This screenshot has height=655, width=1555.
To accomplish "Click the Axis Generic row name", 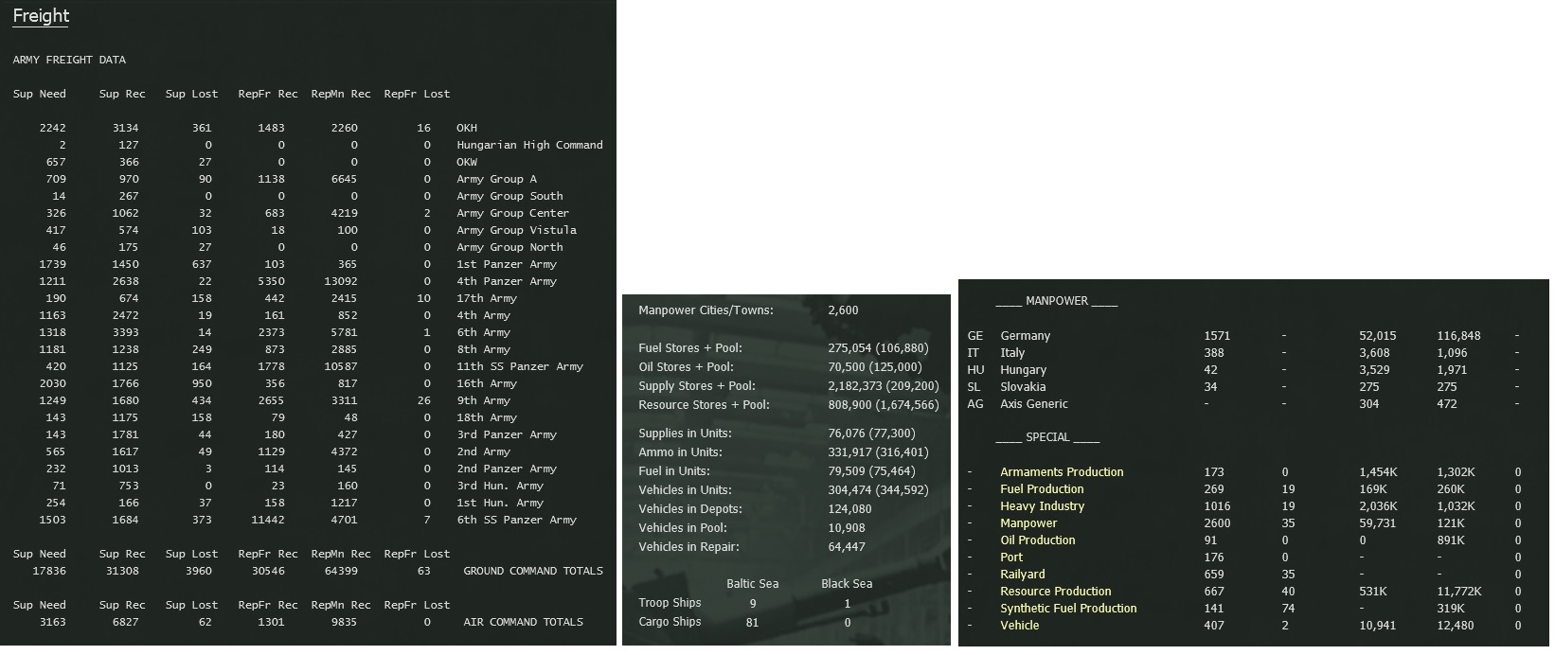I will 1034,404.
